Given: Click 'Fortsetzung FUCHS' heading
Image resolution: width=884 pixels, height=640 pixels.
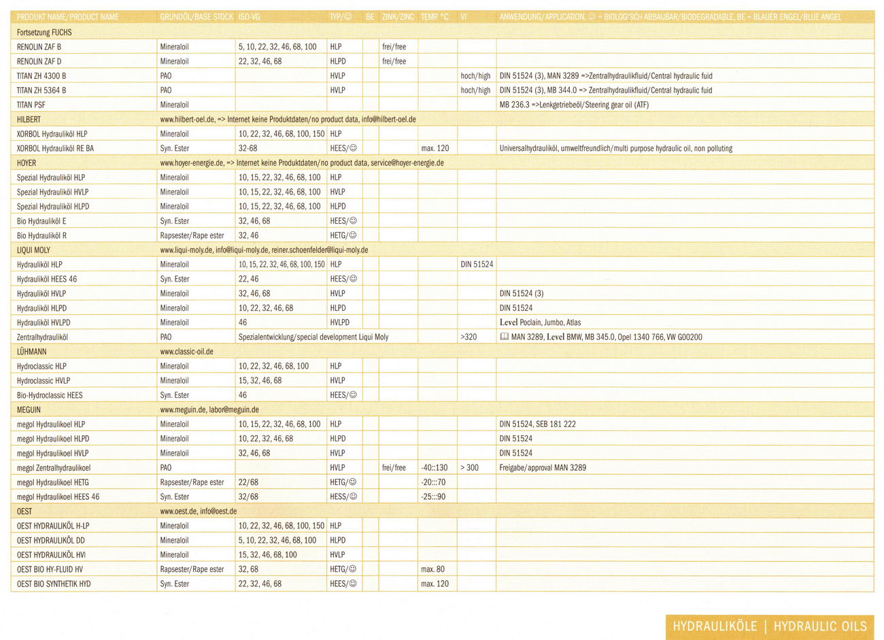Looking at the screenshot, I should [44, 33].
